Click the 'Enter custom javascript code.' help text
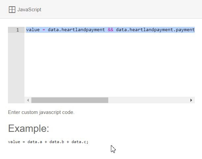 click(x=41, y=112)
